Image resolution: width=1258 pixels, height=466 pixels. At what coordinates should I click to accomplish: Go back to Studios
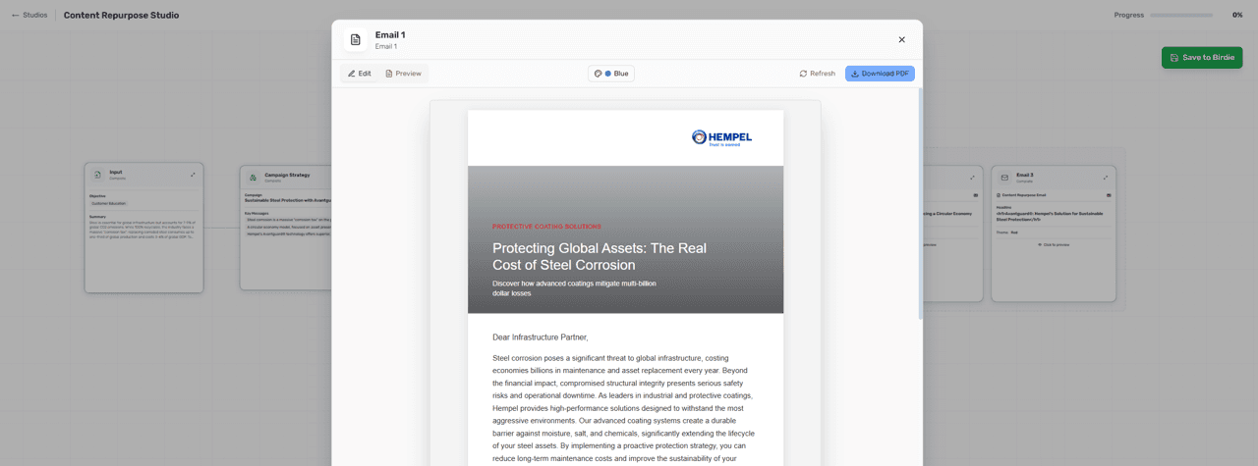pos(29,15)
